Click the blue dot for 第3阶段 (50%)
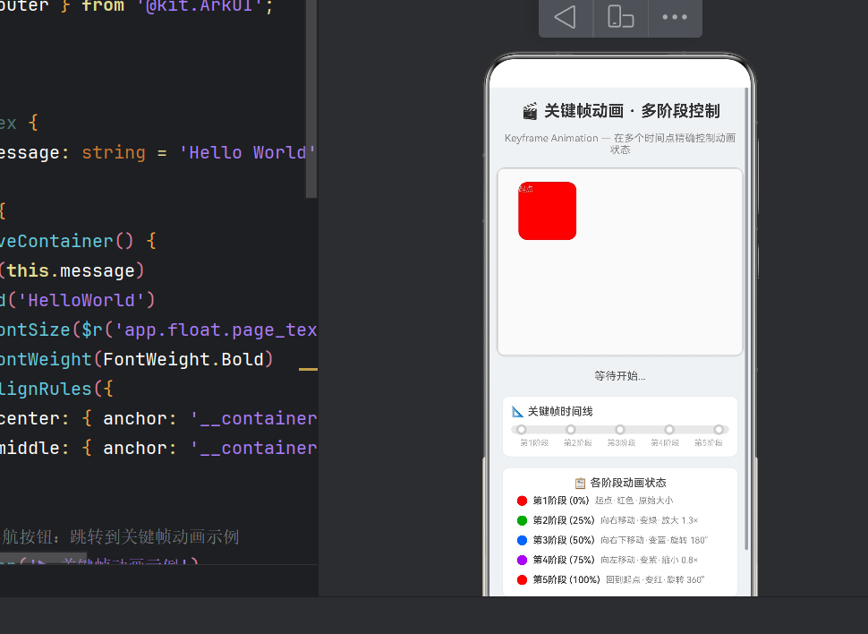The width and height of the screenshot is (868, 634). click(522, 540)
